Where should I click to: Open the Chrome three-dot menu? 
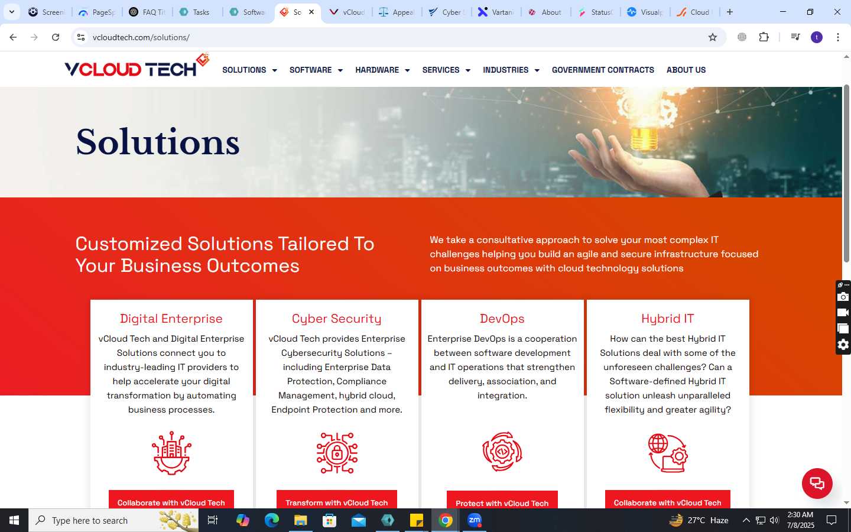[837, 37]
